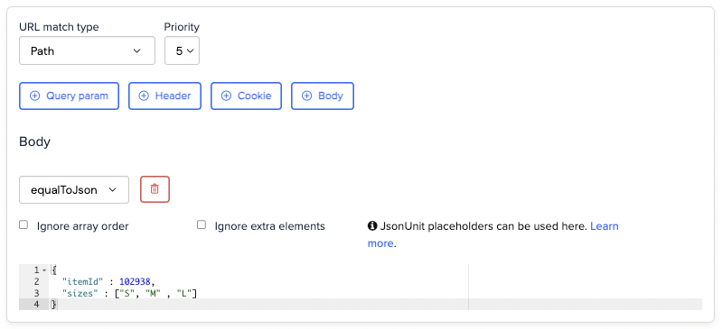Enable Ignore extra elements checkbox
Screen dimensions: 722x329
pyautogui.click(x=202, y=225)
